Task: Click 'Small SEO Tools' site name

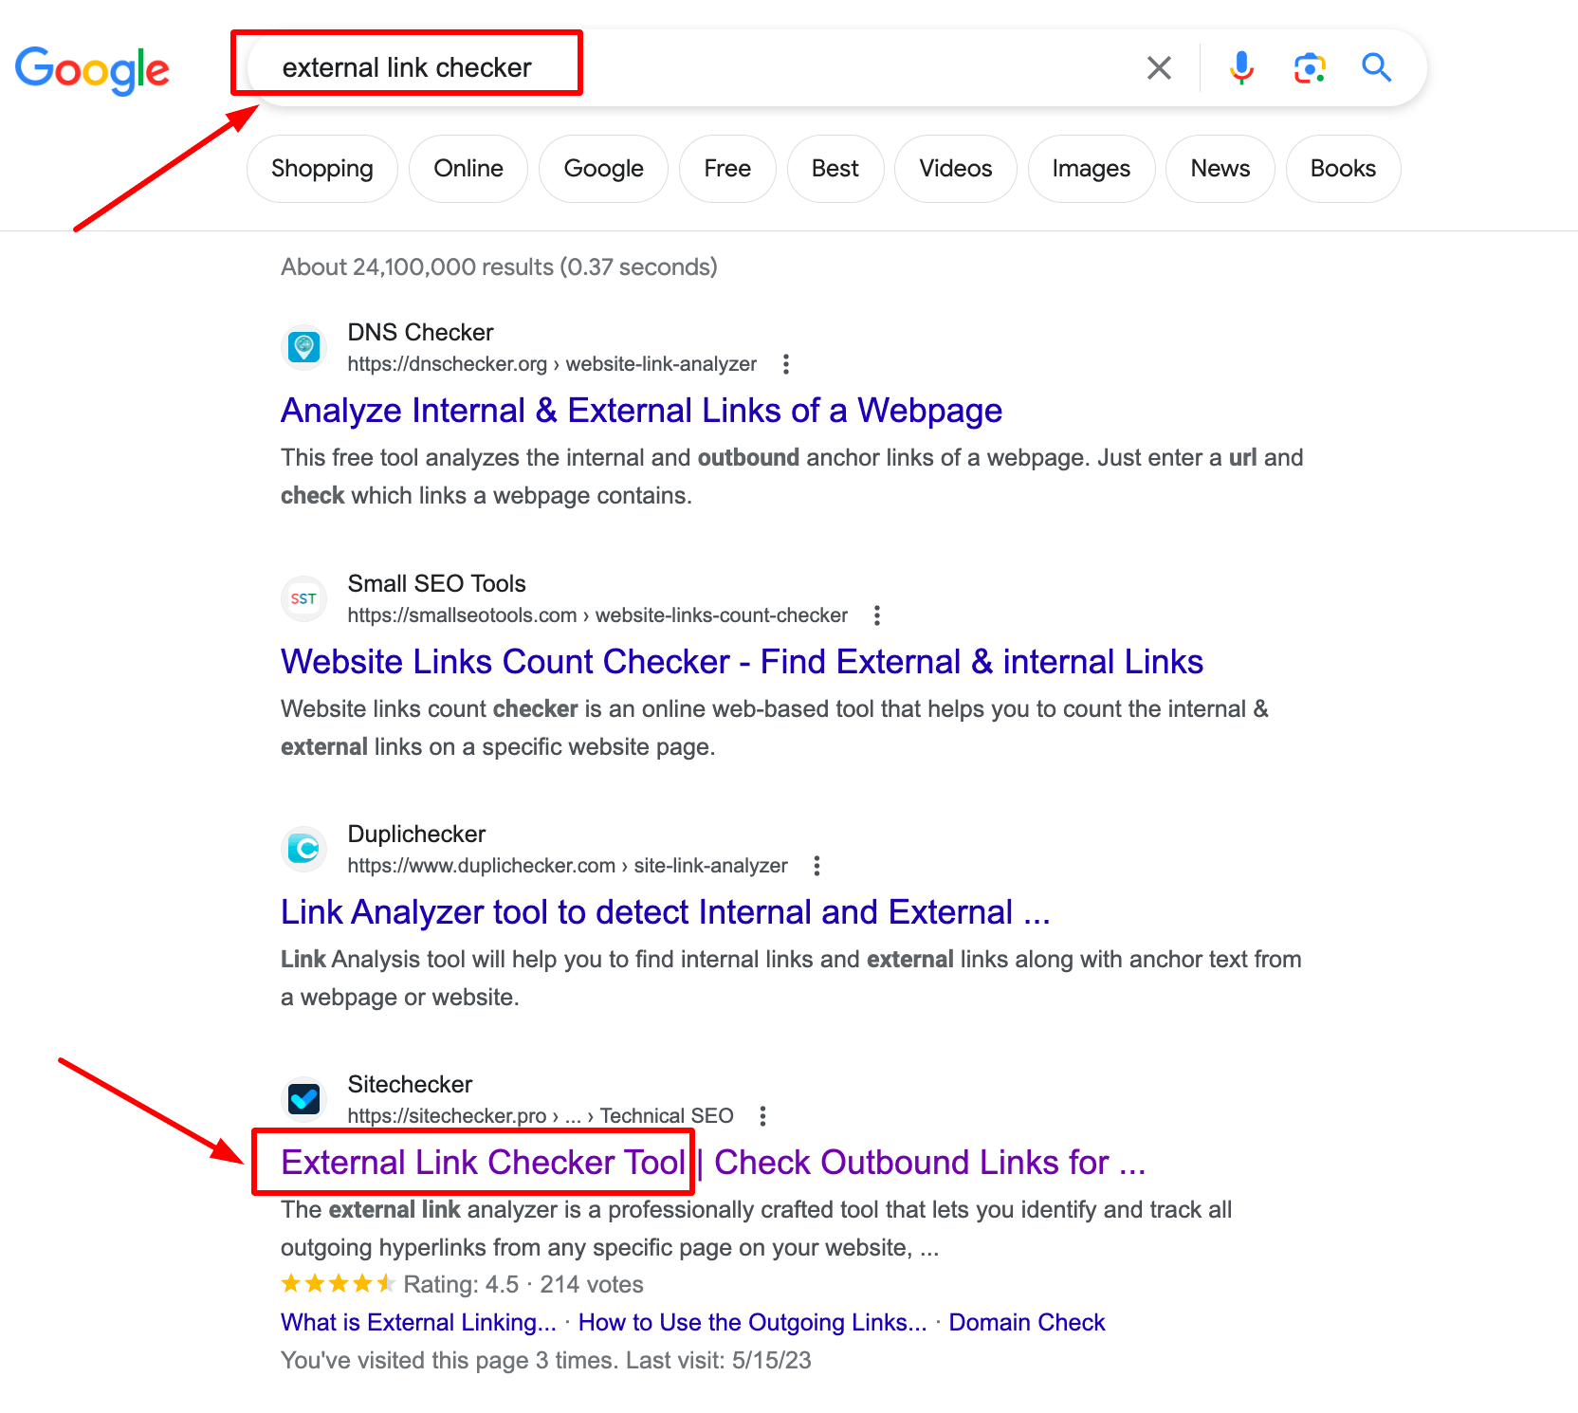Action: [436, 584]
